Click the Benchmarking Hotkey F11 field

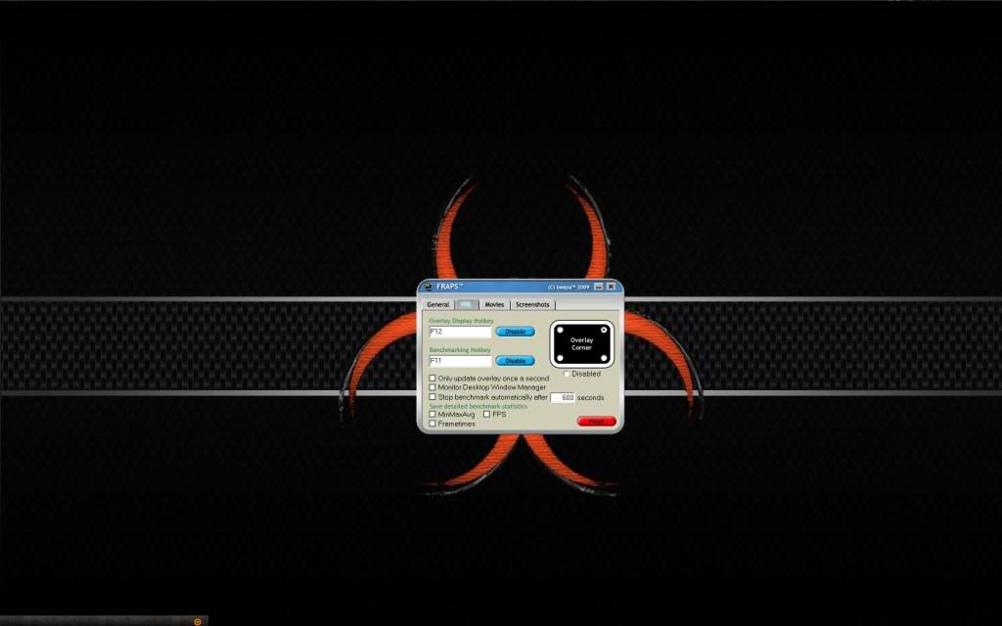460,361
